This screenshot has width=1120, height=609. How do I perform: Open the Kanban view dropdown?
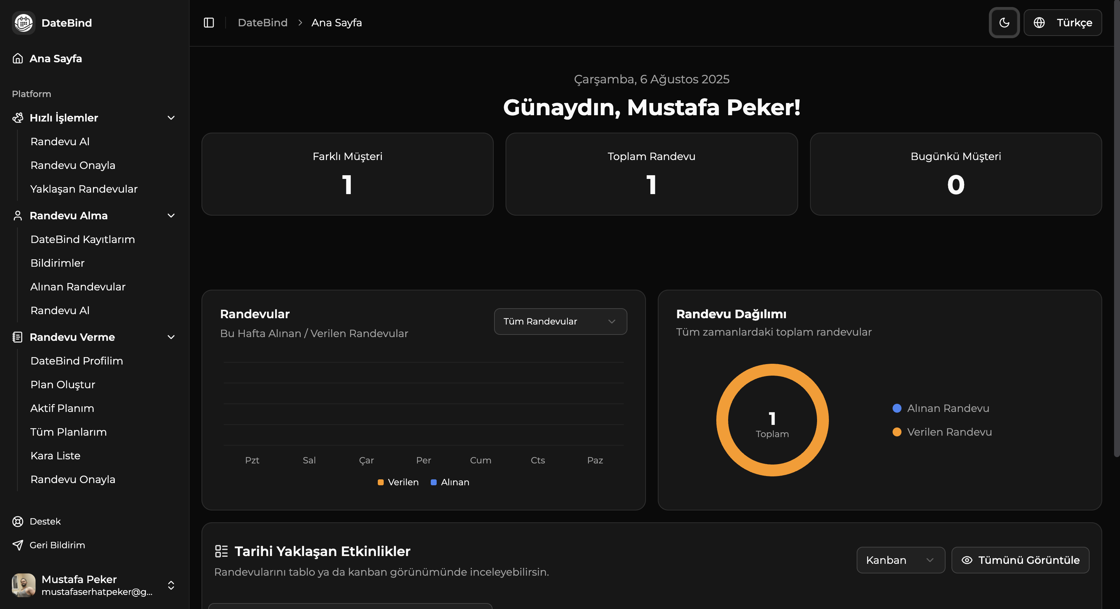pos(901,560)
